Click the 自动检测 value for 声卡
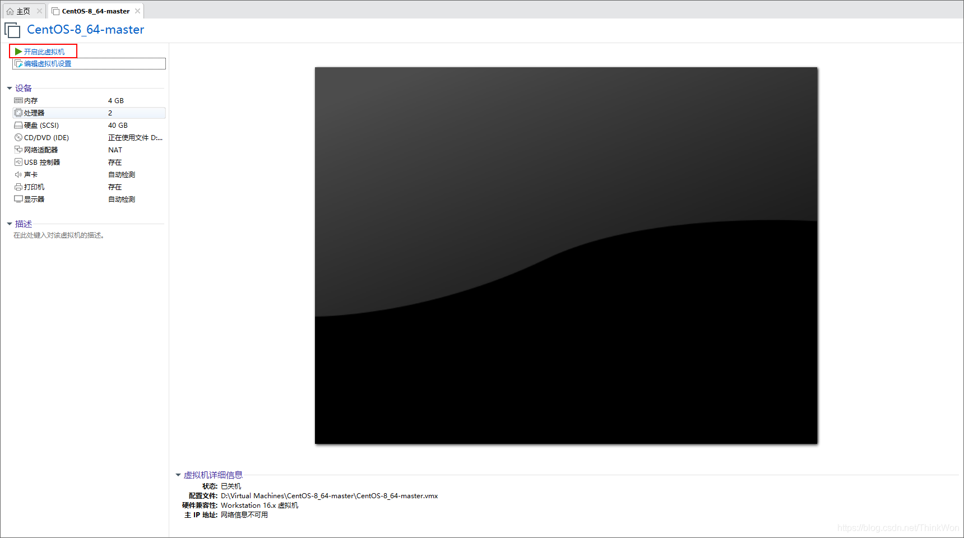 [122, 175]
